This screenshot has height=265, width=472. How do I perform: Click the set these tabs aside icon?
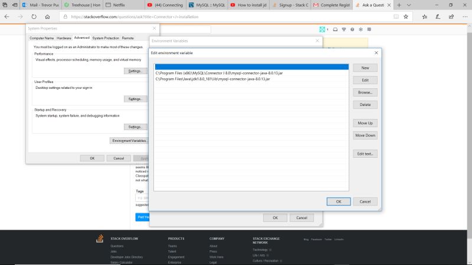pos(15,5)
